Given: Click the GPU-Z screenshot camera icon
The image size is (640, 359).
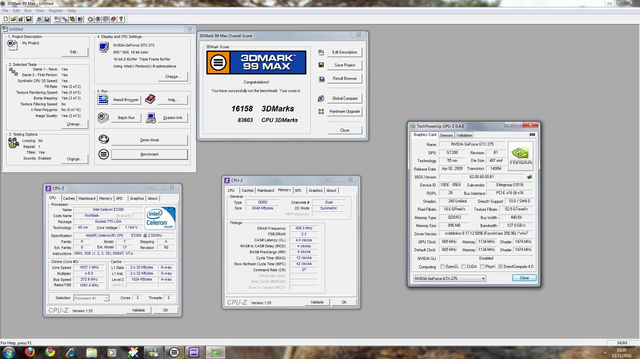Looking at the screenshot, I should pyautogui.click(x=532, y=135).
